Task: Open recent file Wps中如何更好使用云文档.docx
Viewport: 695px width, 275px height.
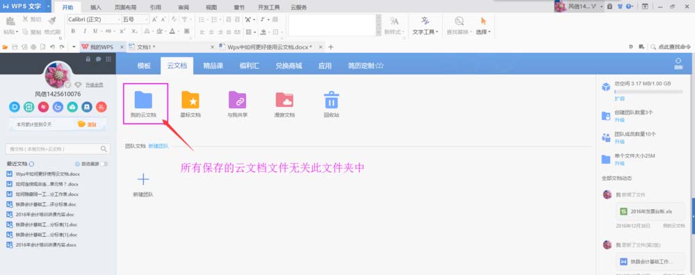Action: click(x=47, y=174)
